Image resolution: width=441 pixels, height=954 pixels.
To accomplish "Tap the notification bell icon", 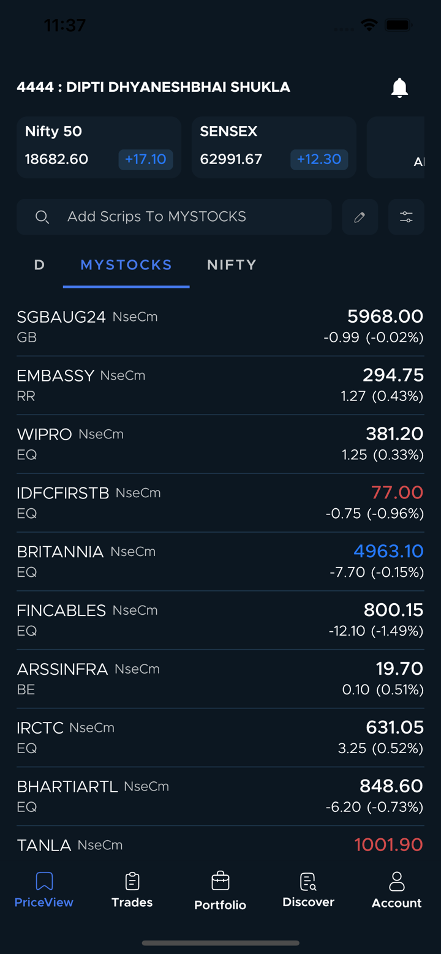I will (399, 88).
